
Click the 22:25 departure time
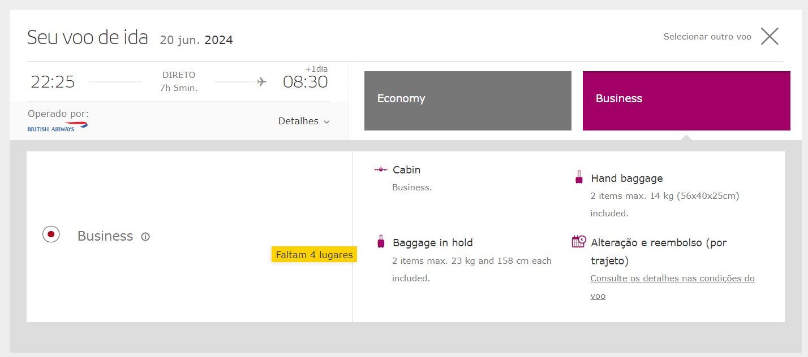53,82
